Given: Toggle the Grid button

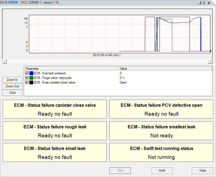Looking at the screenshot, I should point(12,93).
